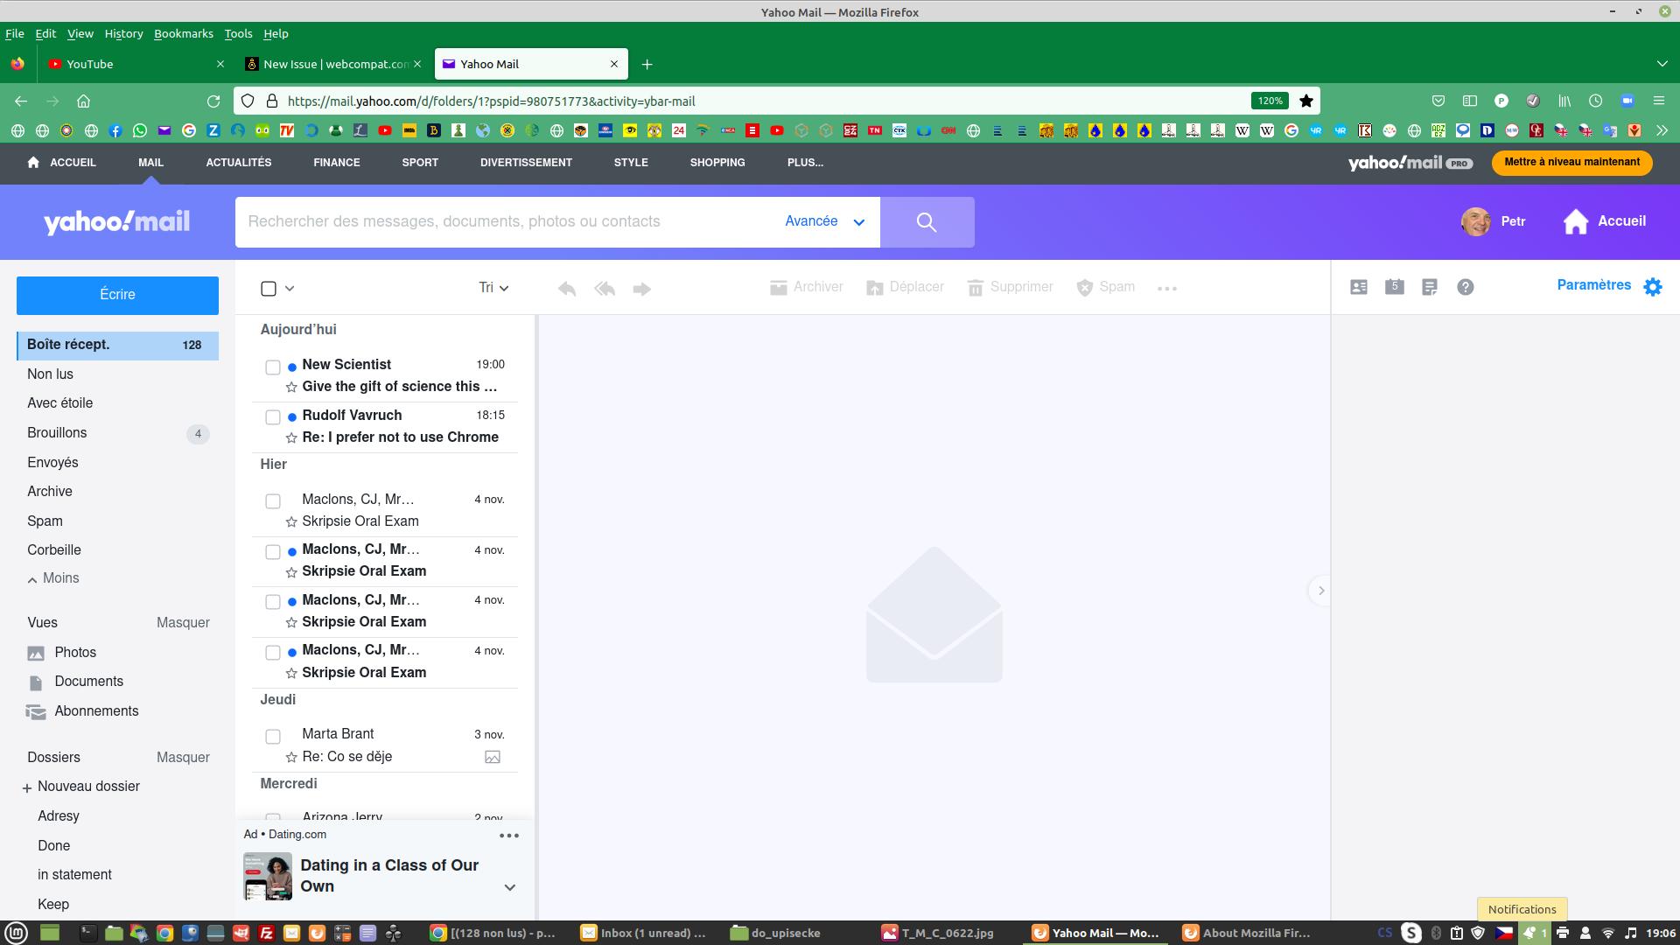Switch to the Finance tab

pyautogui.click(x=336, y=162)
